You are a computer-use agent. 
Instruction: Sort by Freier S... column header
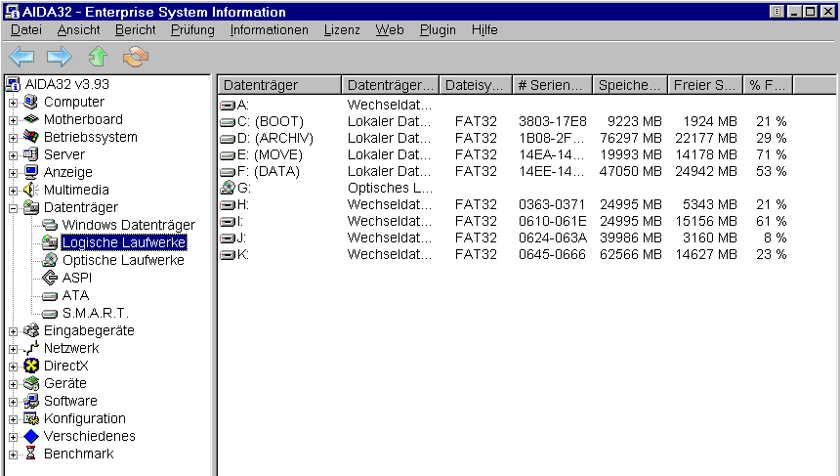pyautogui.click(x=705, y=85)
